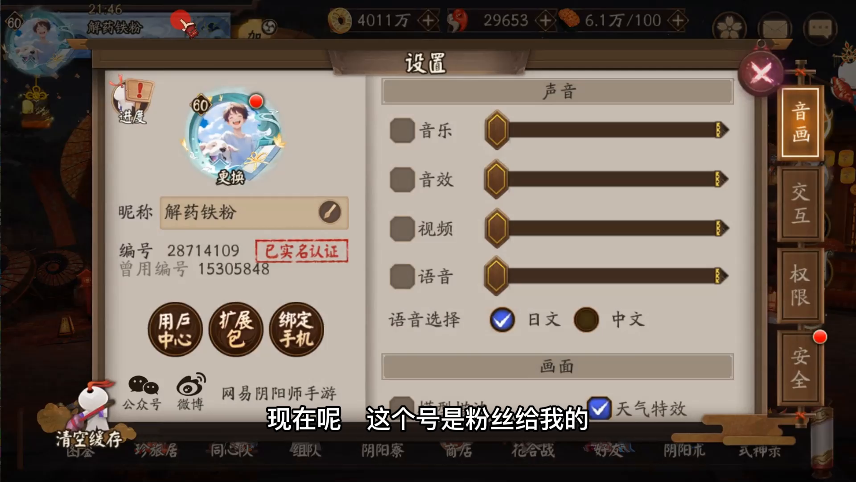The image size is (856, 482).
Task: Switch to the 权限 settings tab
Action: pos(801,286)
